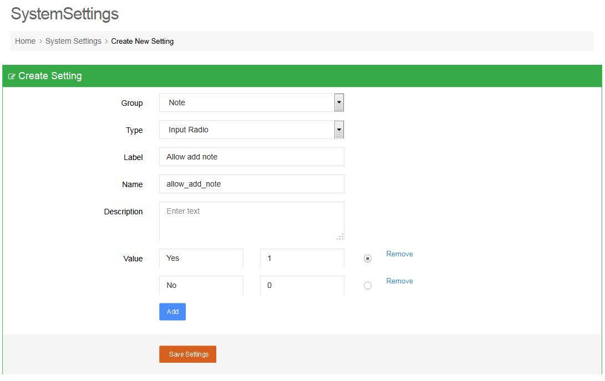Click the edit icon beside Create Setting
Image resolution: width=605 pixels, height=381 pixels.
12,76
